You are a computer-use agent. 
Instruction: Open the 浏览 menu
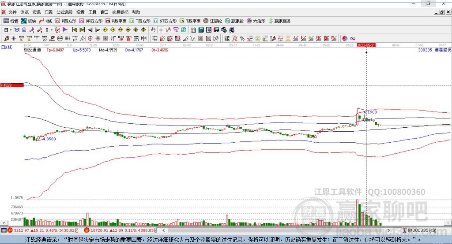[x=25, y=12]
